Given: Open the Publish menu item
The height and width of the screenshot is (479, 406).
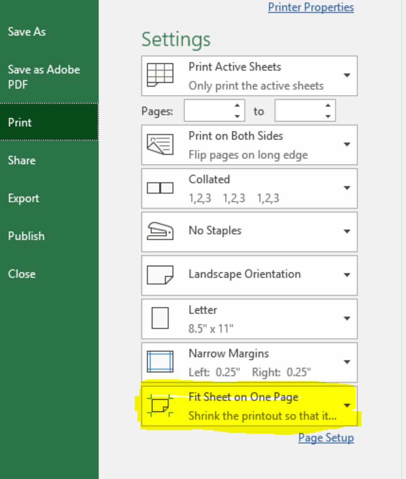Looking at the screenshot, I should click(x=26, y=236).
